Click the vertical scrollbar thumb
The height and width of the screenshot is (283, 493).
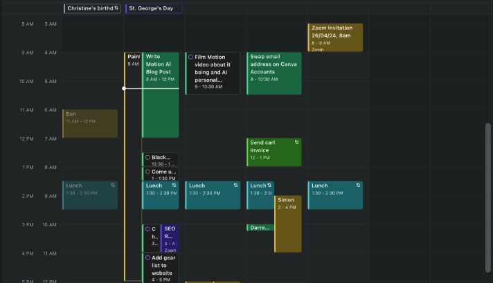click(x=488, y=198)
